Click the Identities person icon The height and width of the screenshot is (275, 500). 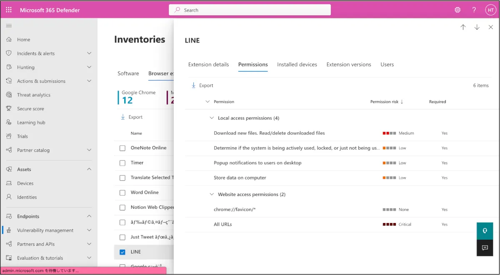[9, 197]
